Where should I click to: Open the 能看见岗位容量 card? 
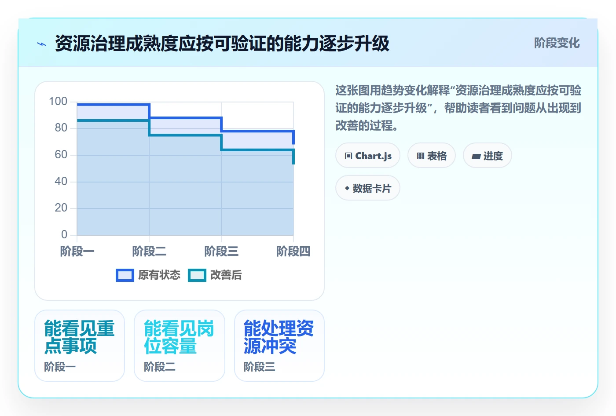[x=180, y=346]
